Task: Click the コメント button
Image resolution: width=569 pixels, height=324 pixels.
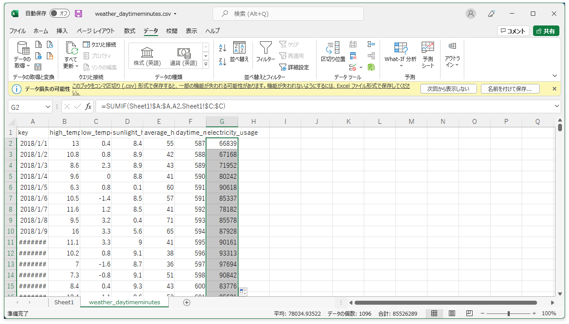Action: click(513, 31)
